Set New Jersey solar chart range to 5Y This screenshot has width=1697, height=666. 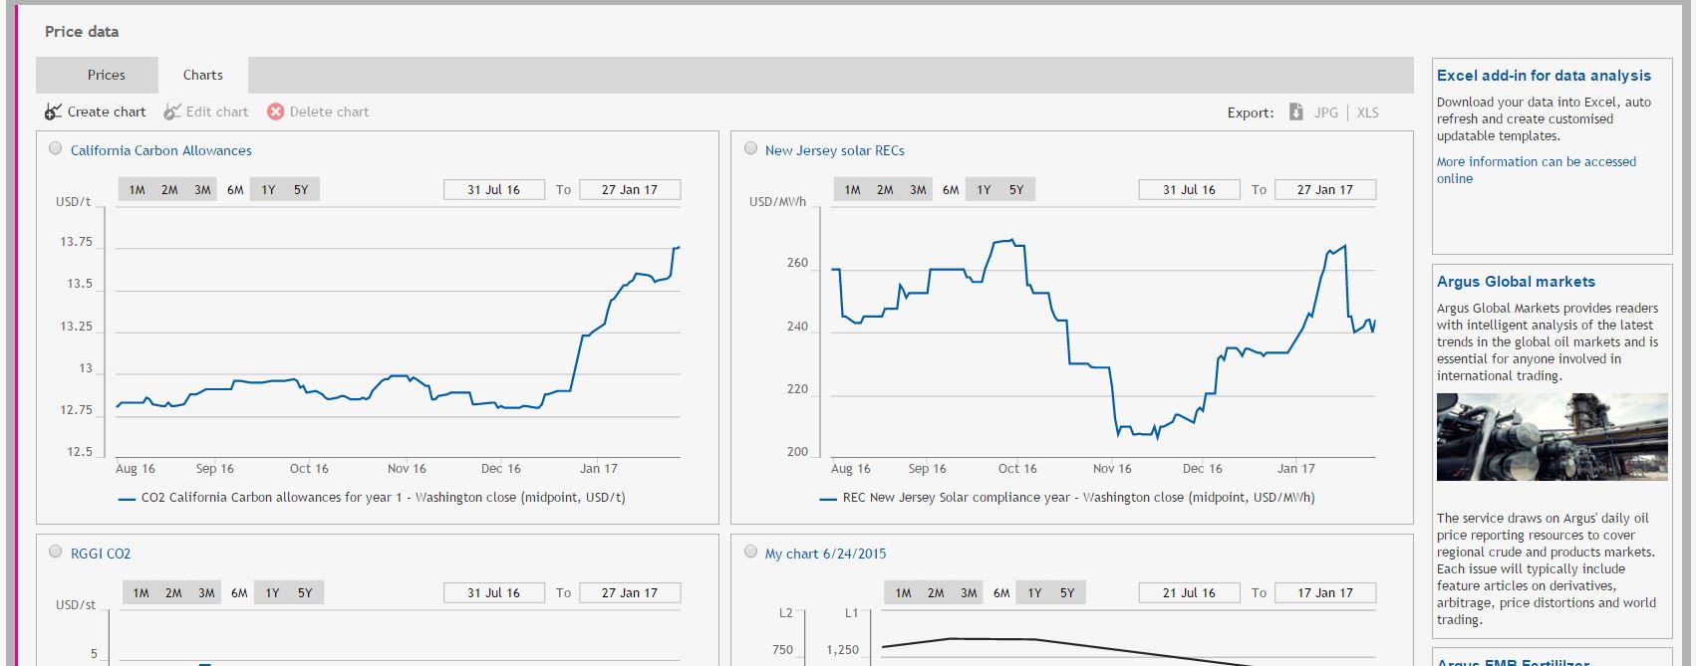(x=1015, y=189)
